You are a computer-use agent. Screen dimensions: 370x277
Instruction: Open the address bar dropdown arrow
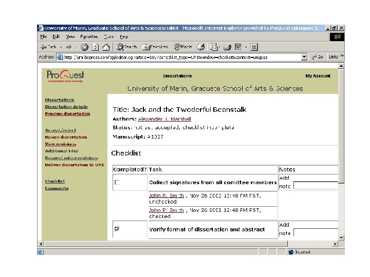(304, 57)
